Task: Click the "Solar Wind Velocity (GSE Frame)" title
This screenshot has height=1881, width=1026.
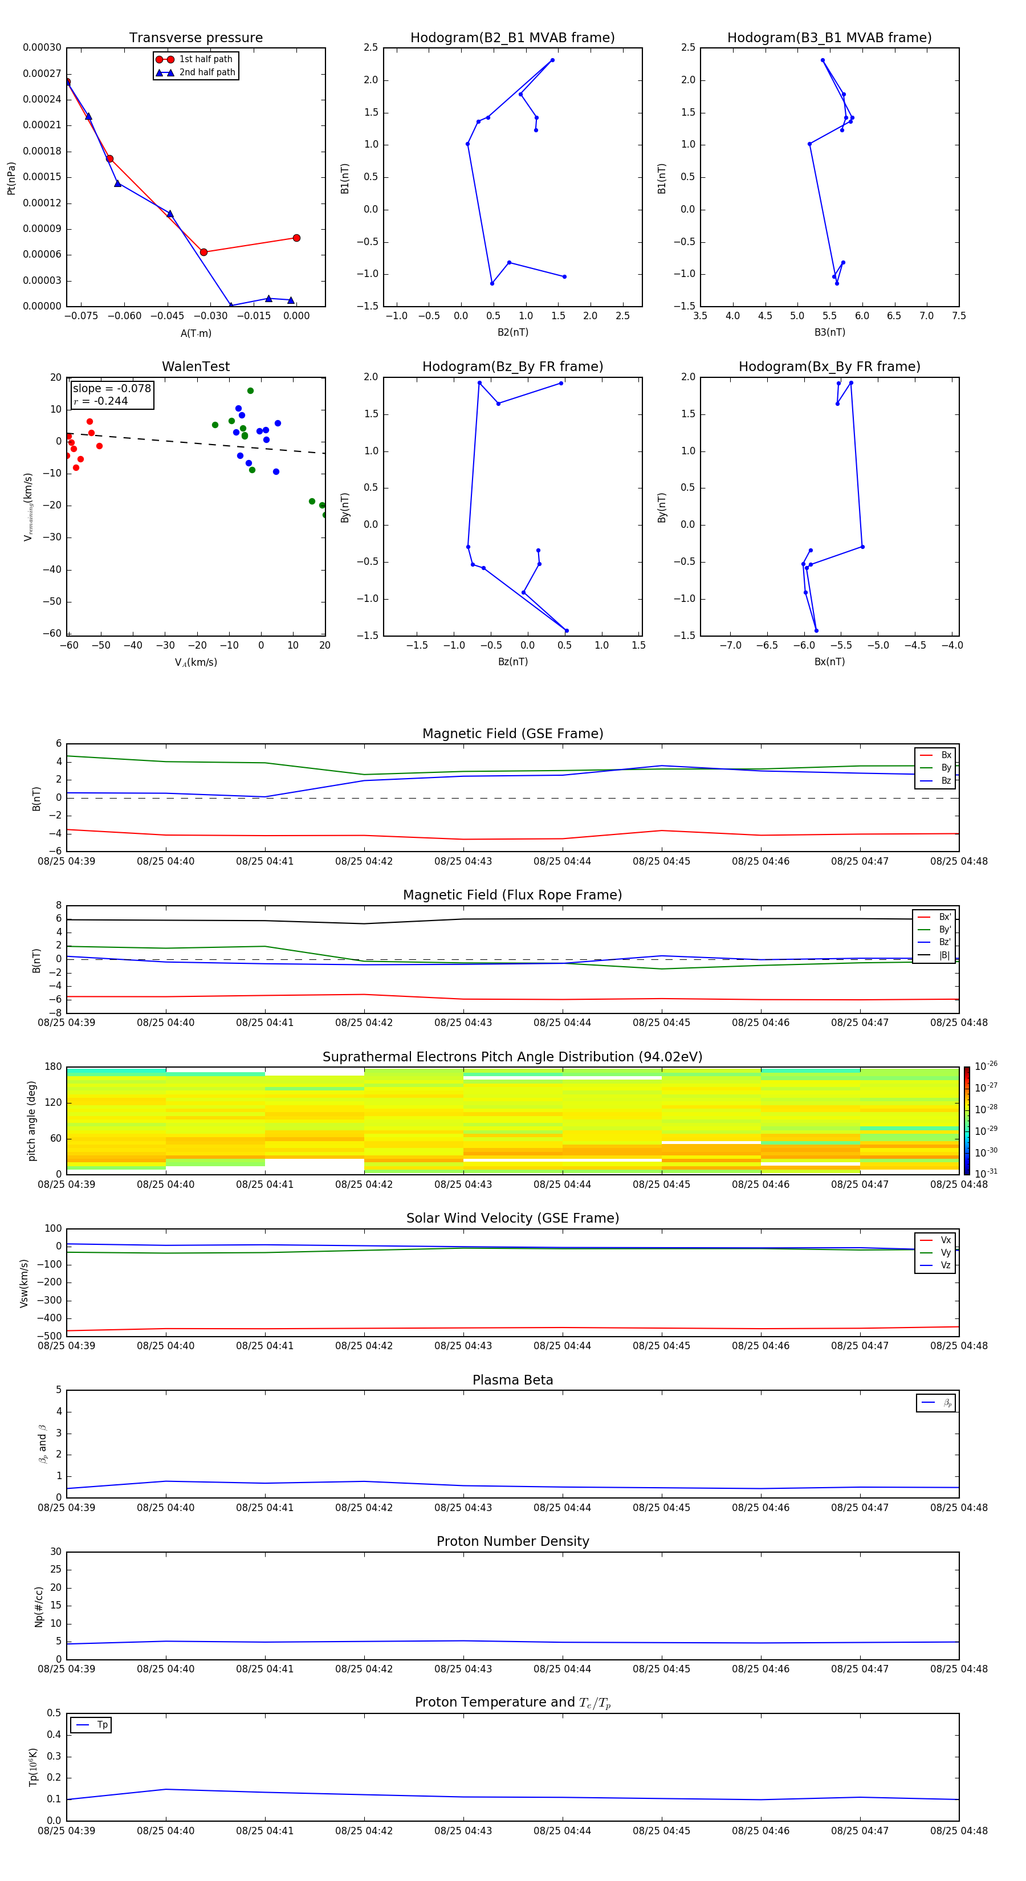Action: tap(512, 1219)
